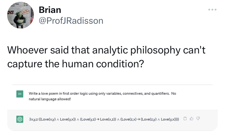Click the display name Brian
This screenshot has width=225, height=137.
(x=50, y=10)
